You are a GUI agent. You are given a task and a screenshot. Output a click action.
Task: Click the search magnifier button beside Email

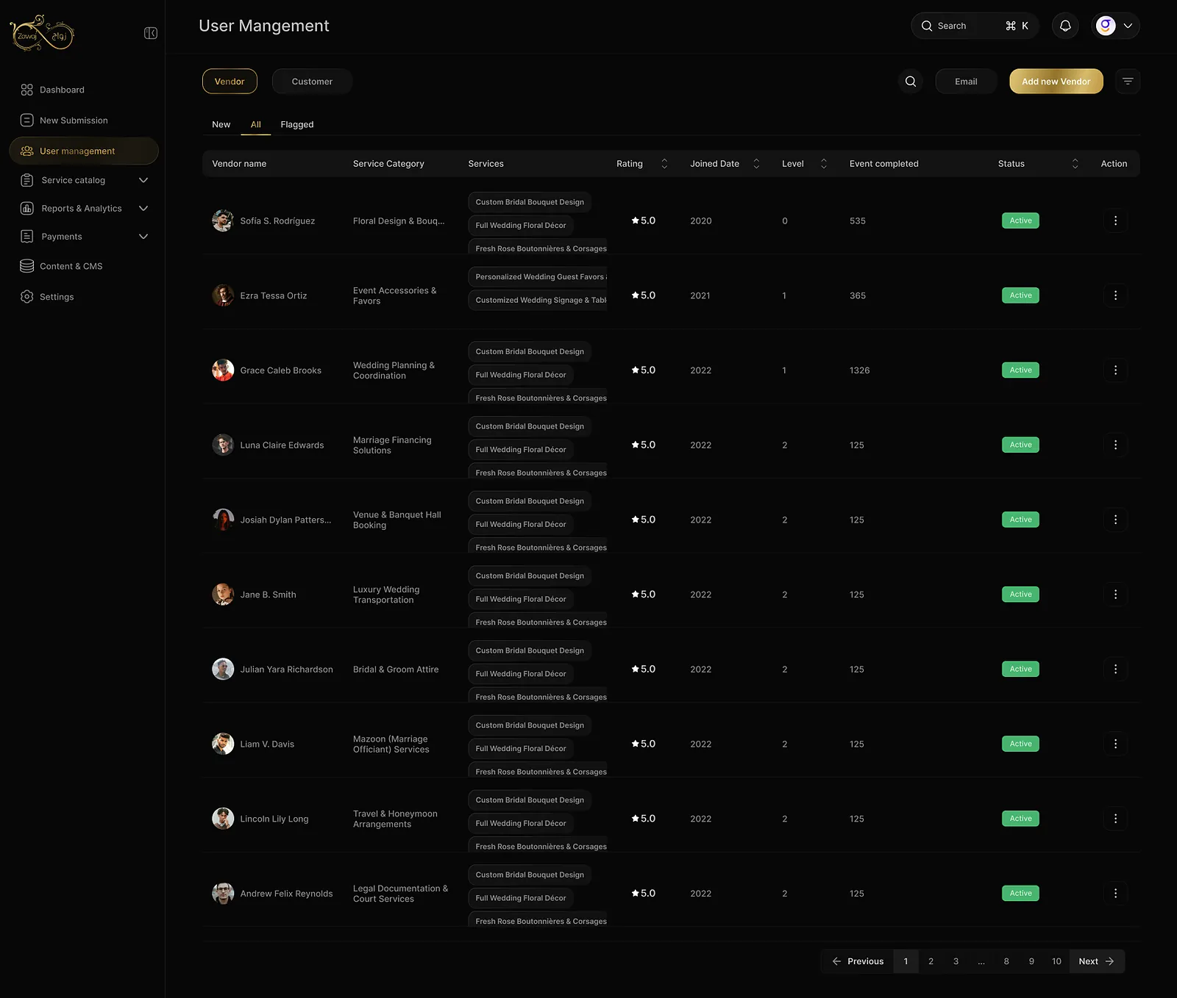point(911,82)
